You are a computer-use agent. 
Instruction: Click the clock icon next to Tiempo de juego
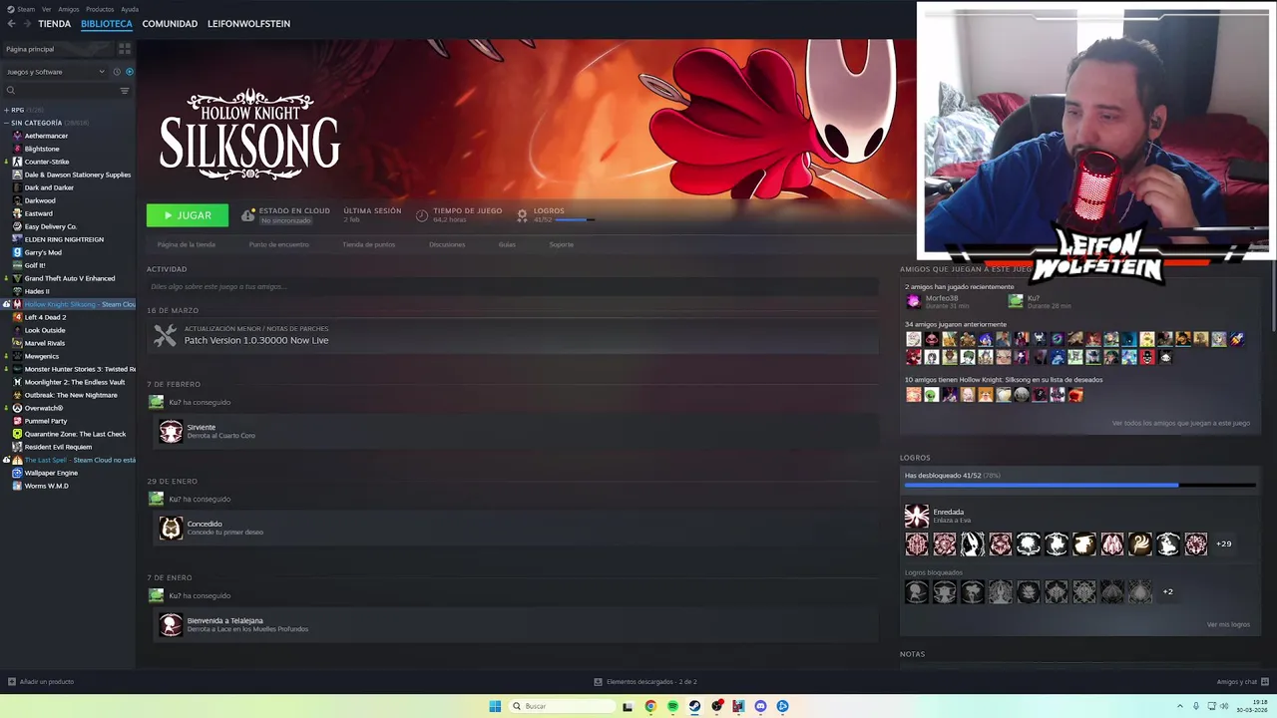[422, 214]
